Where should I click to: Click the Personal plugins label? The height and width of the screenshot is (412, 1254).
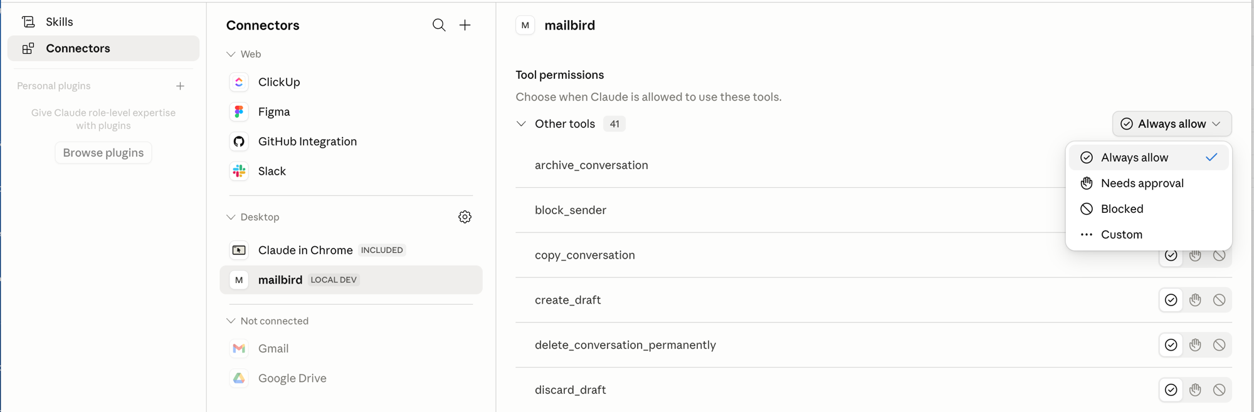54,86
